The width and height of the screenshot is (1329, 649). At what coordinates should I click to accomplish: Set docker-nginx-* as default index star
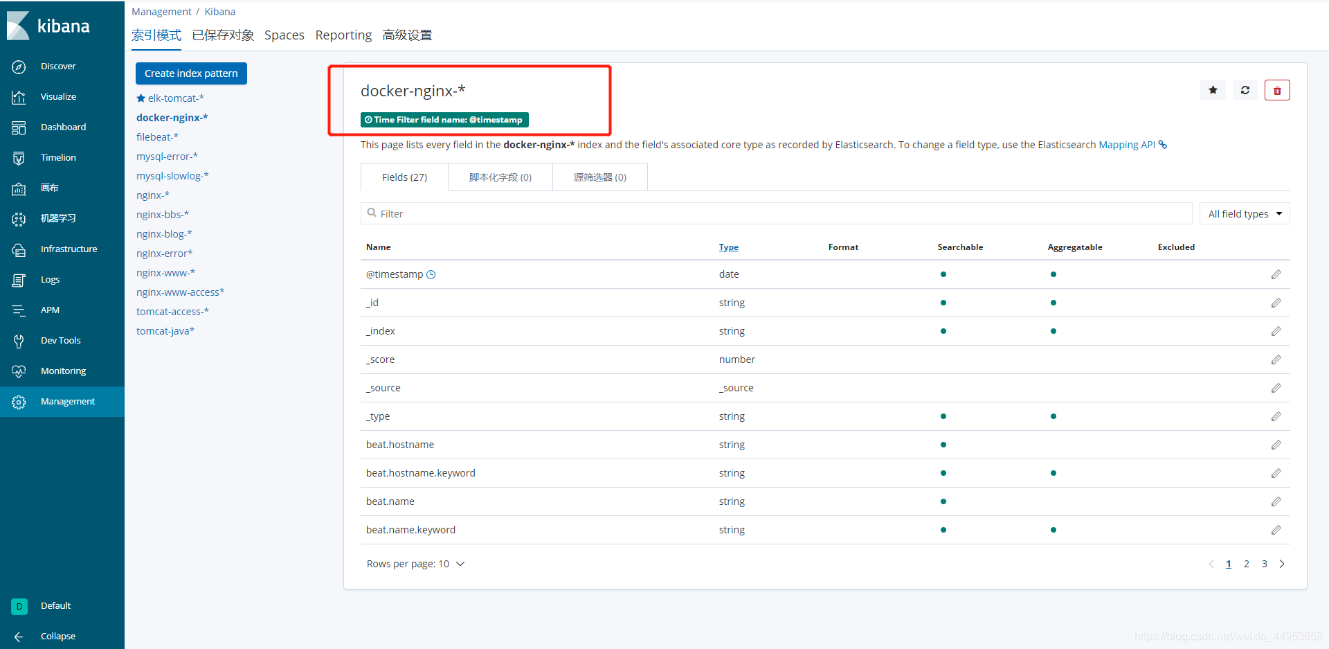coord(1213,90)
